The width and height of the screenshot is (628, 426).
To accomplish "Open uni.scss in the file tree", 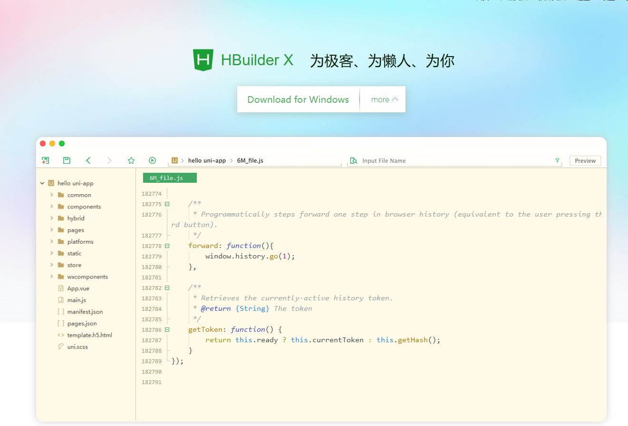I will [77, 347].
